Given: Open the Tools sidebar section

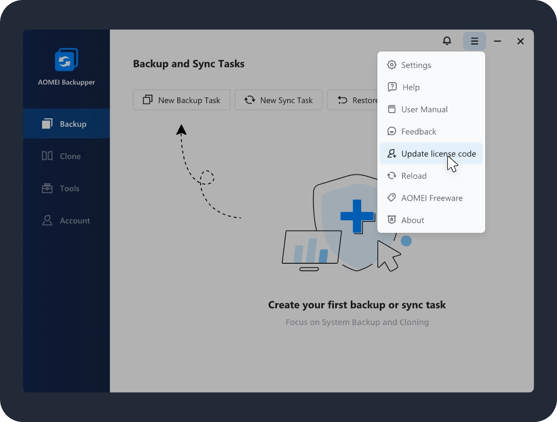Looking at the screenshot, I should [x=67, y=188].
